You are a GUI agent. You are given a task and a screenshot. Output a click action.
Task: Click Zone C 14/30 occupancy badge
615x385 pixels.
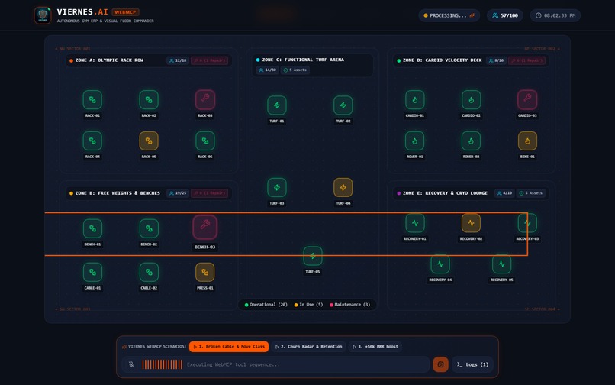click(x=268, y=70)
